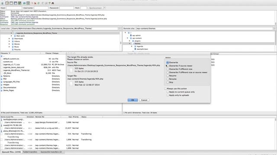Click the Quickconnect button

point(95,8)
